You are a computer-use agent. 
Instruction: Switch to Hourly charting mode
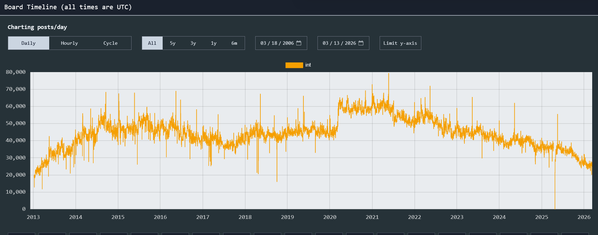click(69, 43)
